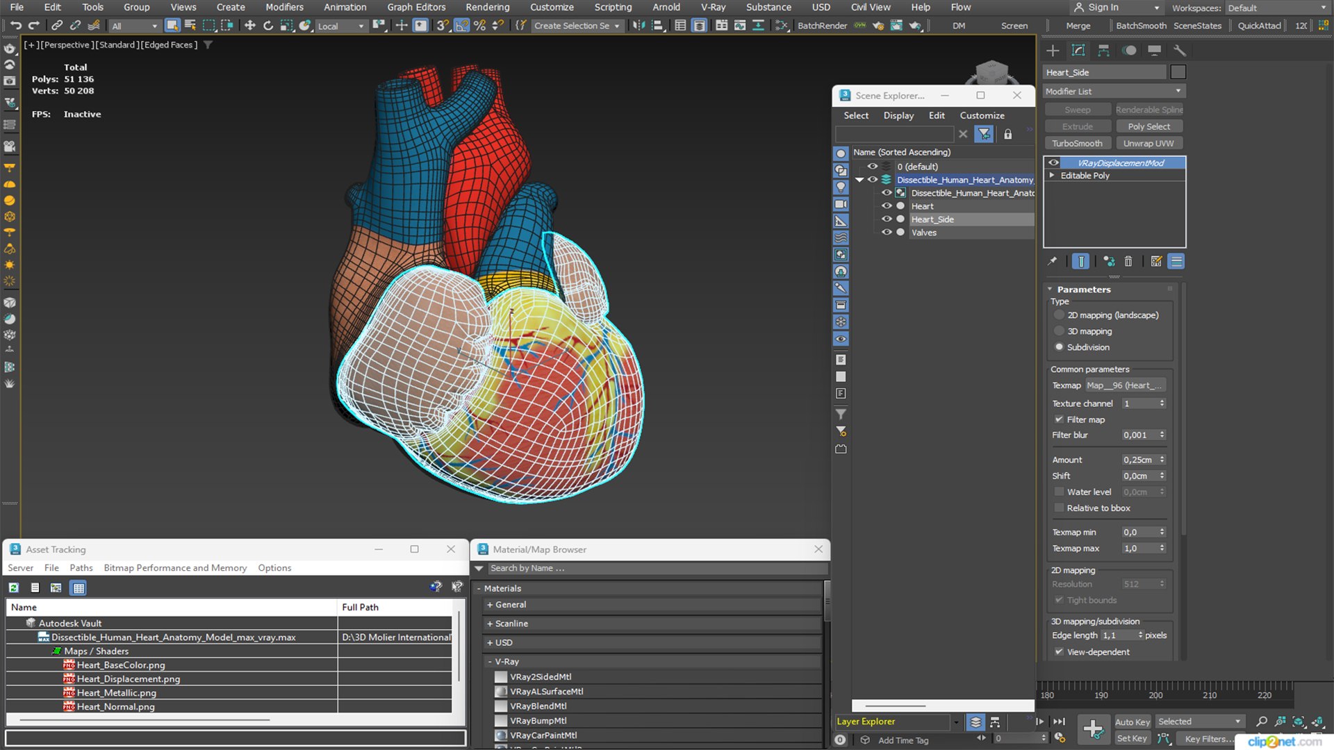Click the object color swatch beside Heart_Side
The image size is (1334, 750).
click(1178, 72)
